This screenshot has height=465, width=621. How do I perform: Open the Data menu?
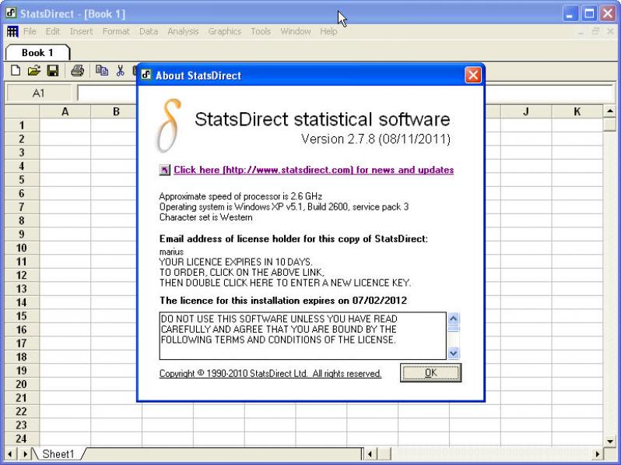tap(149, 31)
